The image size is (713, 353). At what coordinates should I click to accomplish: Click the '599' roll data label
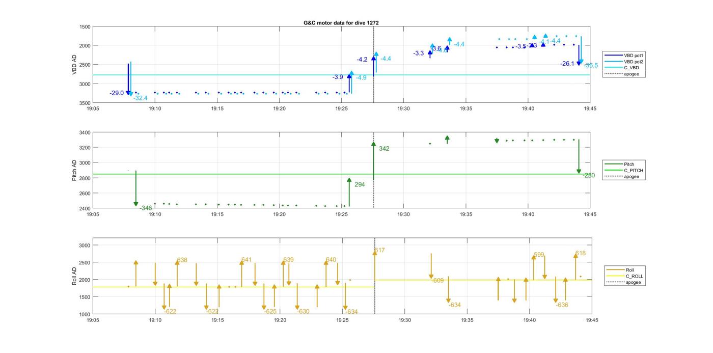click(539, 255)
